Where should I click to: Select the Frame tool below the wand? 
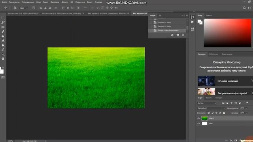point(3,27)
